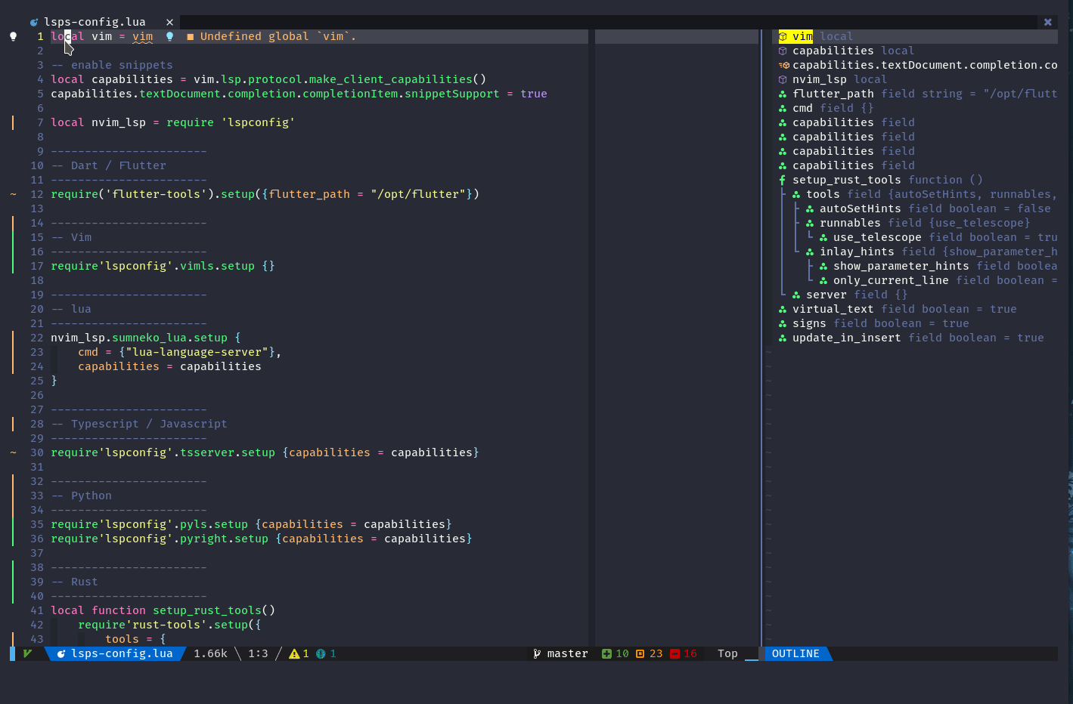Screen dimensions: 1073x704
Task: Click the info hint icon in statusline
Action: click(x=321, y=654)
